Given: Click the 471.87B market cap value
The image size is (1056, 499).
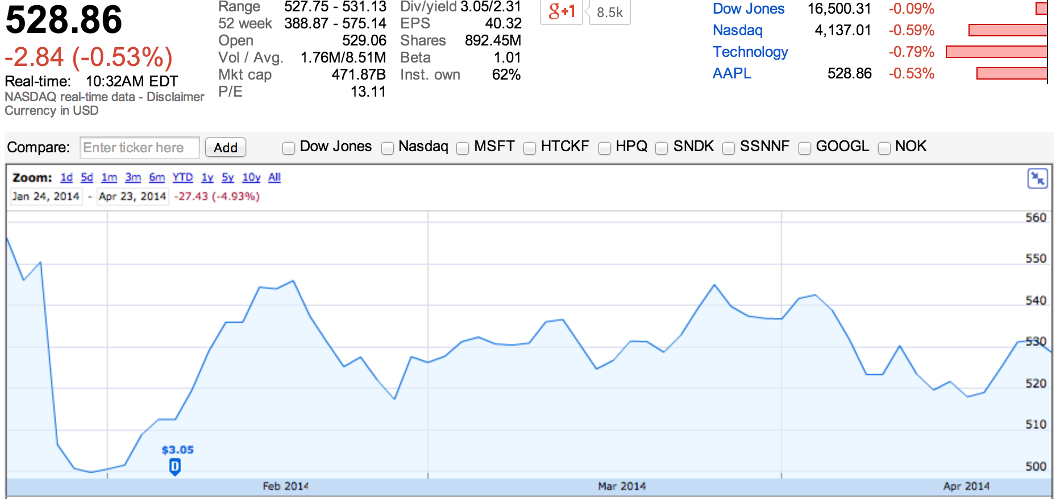Looking at the screenshot, I should click(359, 74).
